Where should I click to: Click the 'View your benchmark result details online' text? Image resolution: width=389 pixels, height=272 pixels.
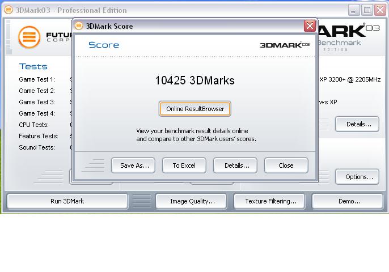(192, 131)
